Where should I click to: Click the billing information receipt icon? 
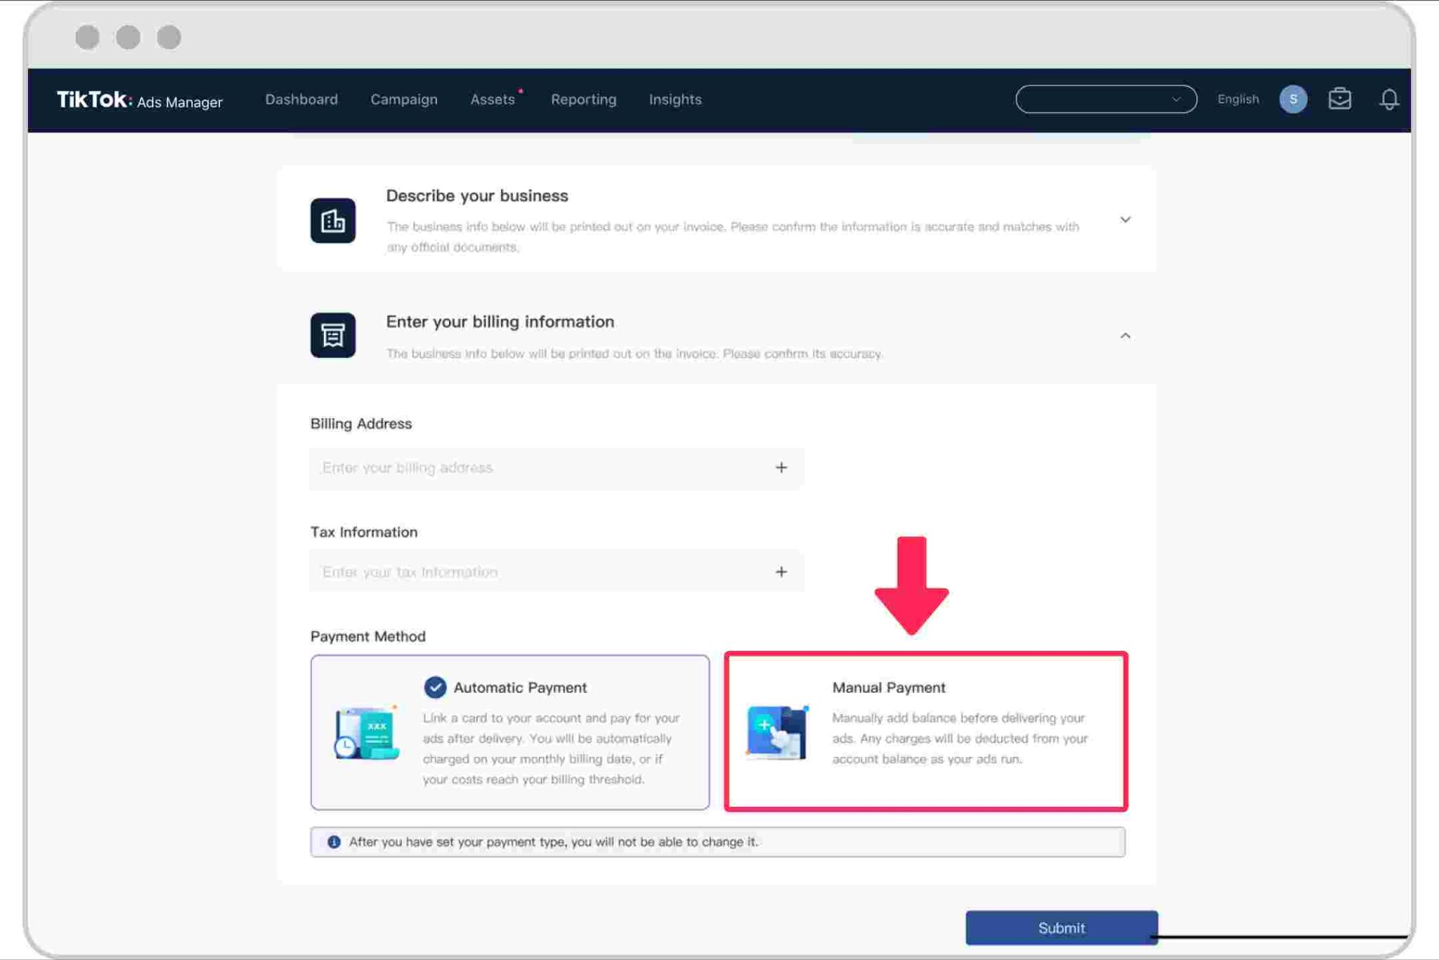click(333, 335)
